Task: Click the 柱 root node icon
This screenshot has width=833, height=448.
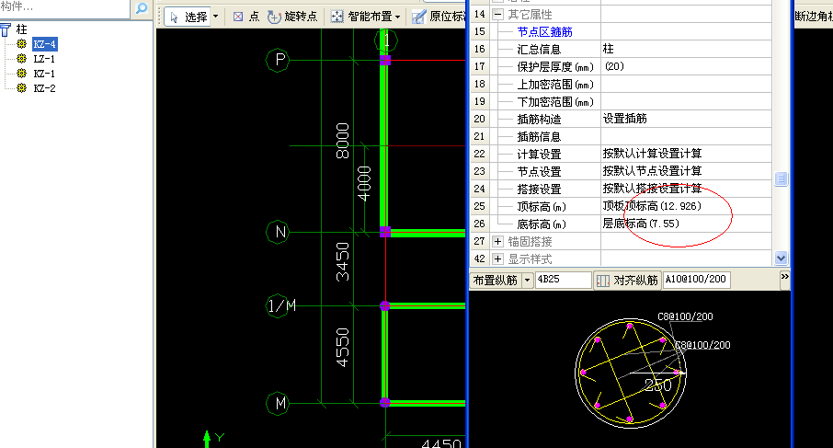Action: (x=6, y=29)
